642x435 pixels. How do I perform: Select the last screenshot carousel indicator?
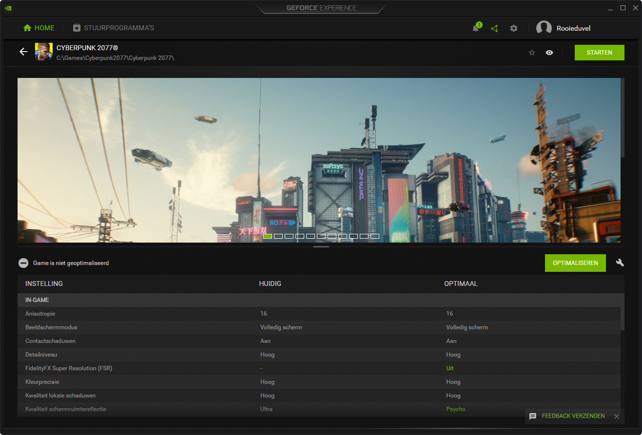click(x=375, y=236)
